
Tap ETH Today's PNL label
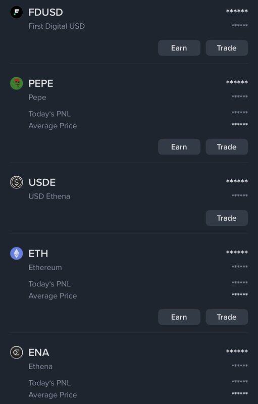[x=49, y=284]
